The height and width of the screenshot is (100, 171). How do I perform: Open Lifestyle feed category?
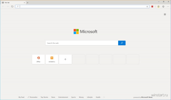90,97
